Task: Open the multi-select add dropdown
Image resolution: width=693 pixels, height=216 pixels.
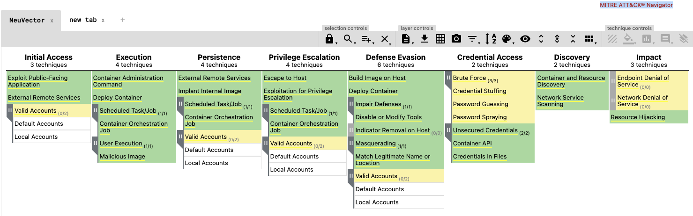Action: [366, 39]
